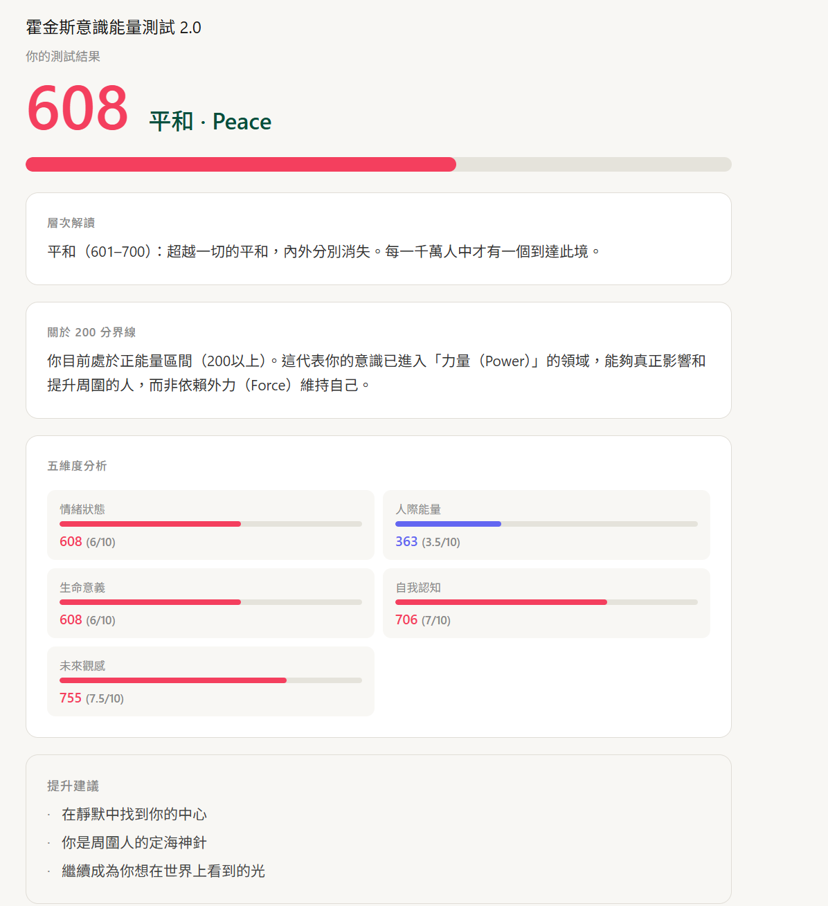
Task: Click the 自我認知 dimension bar
Action: [x=546, y=602]
